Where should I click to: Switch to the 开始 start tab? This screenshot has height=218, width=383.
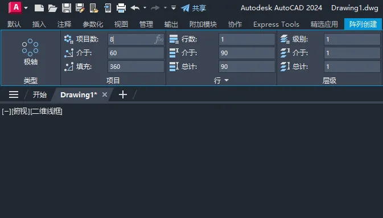coord(40,95)
